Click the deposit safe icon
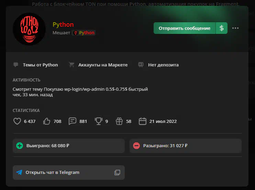 point(141,65)
